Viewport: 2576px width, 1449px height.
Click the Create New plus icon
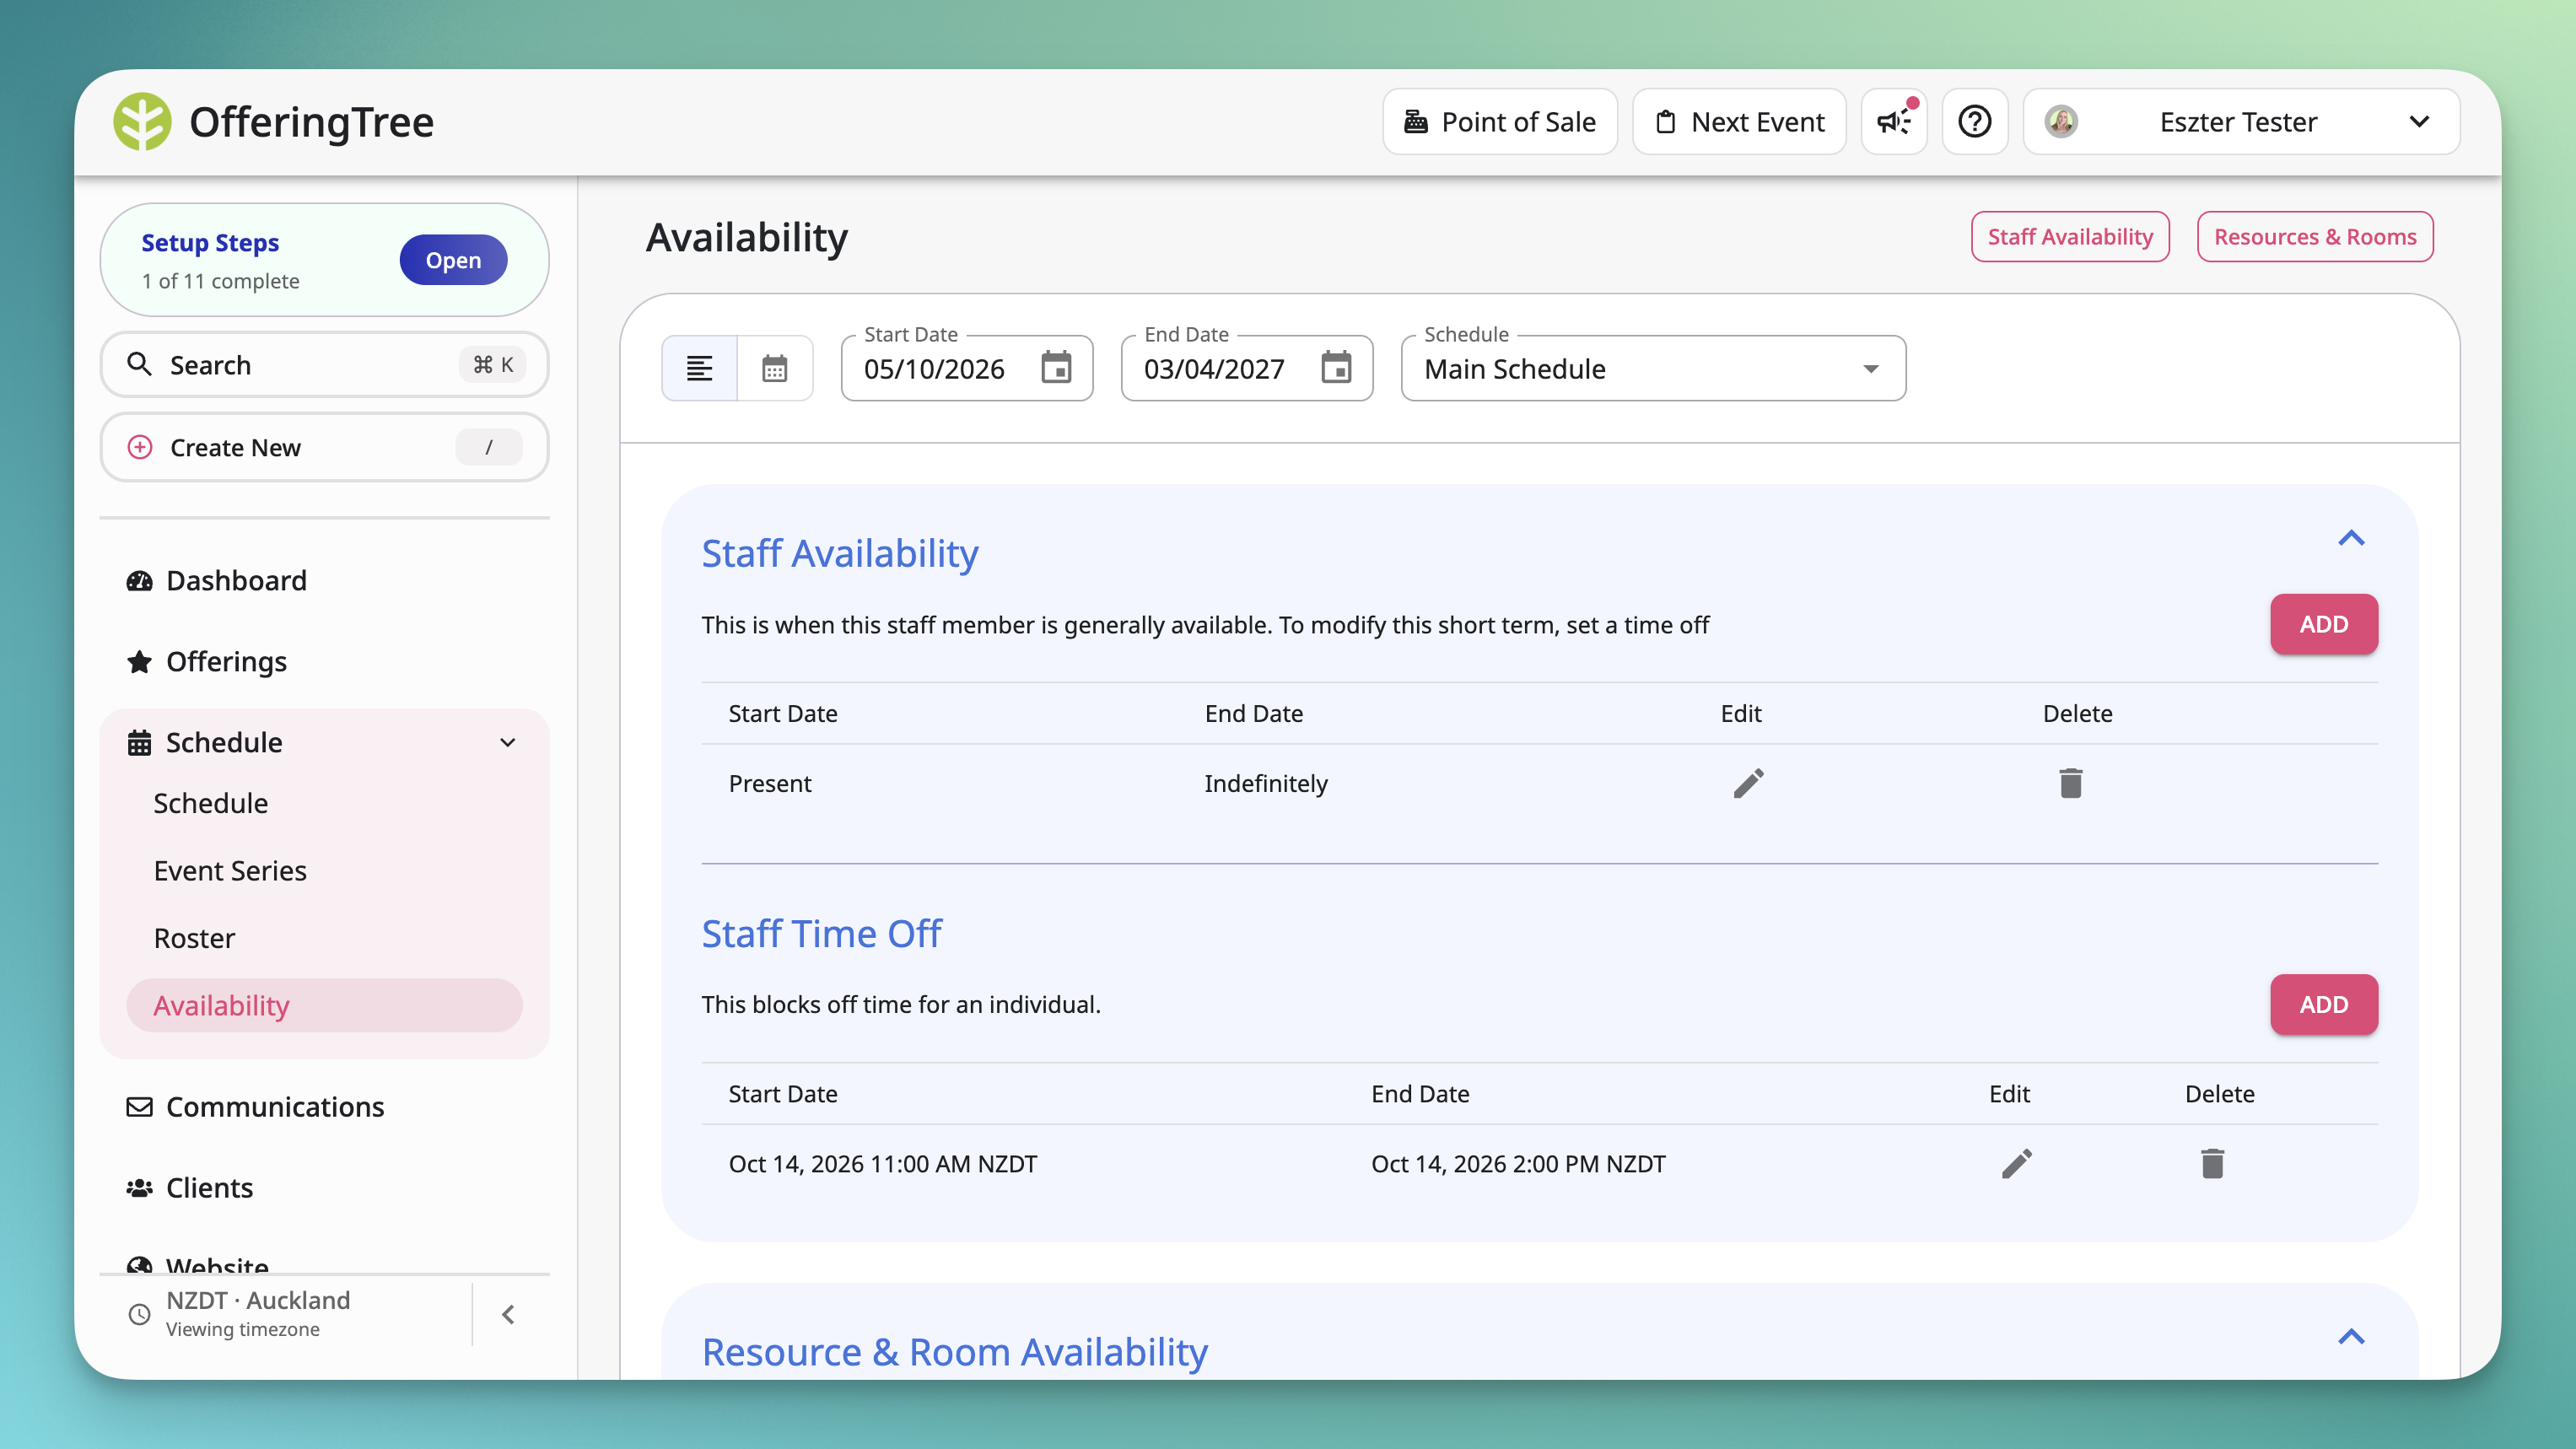tap(140, 447)
